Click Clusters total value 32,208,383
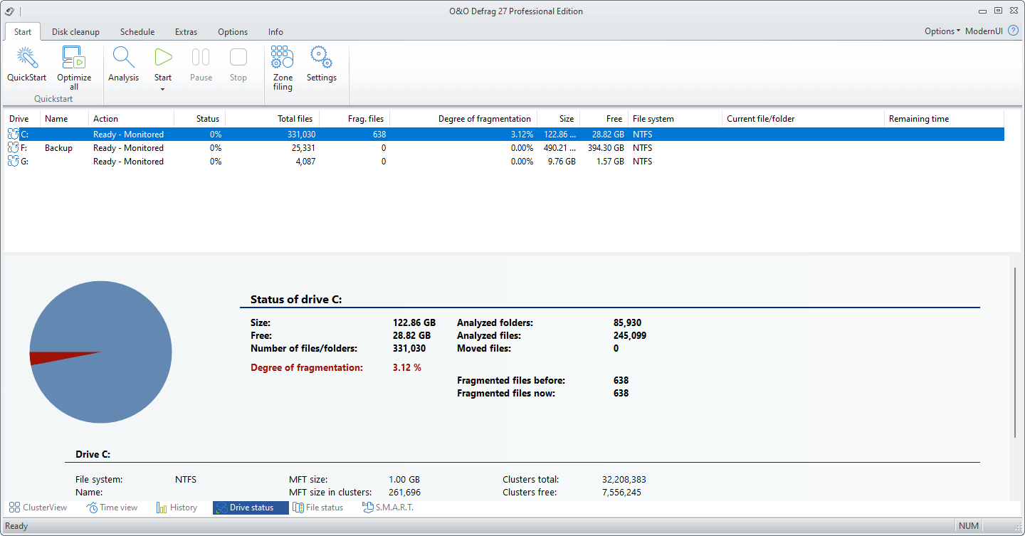 click(624, 480)
